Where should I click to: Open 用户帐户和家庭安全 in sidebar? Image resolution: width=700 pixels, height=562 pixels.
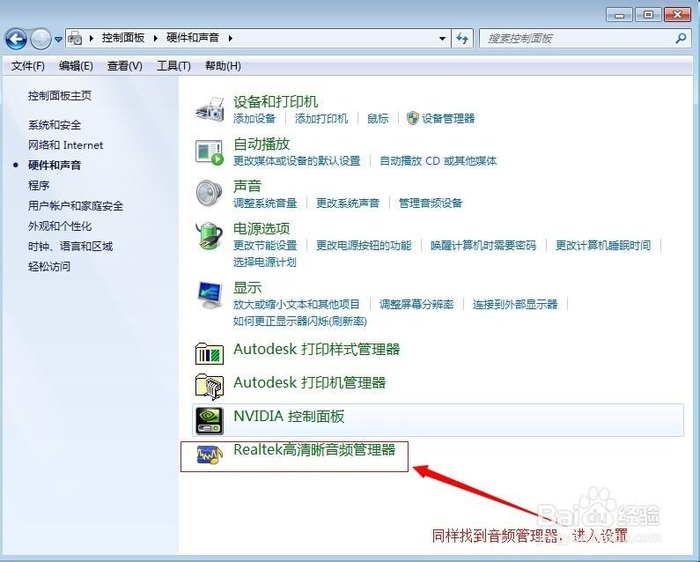coord(76,206)
